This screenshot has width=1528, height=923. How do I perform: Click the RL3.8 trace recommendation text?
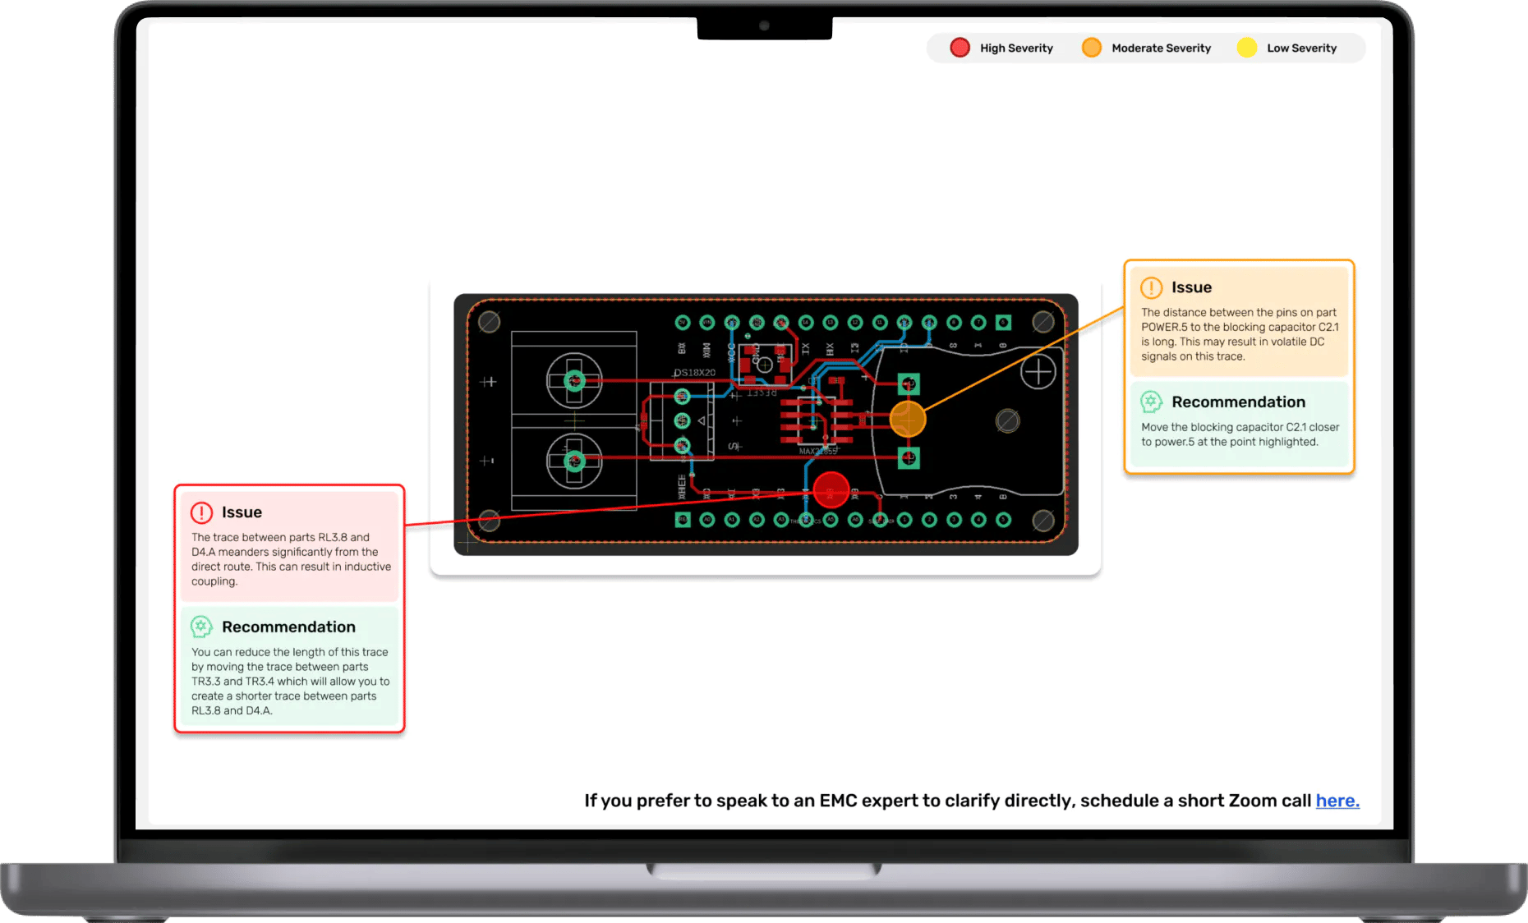(290, 681)
